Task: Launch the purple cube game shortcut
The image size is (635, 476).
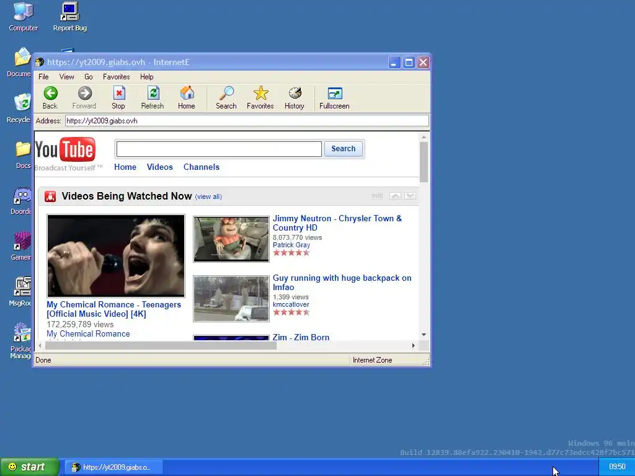Action: 22,246
